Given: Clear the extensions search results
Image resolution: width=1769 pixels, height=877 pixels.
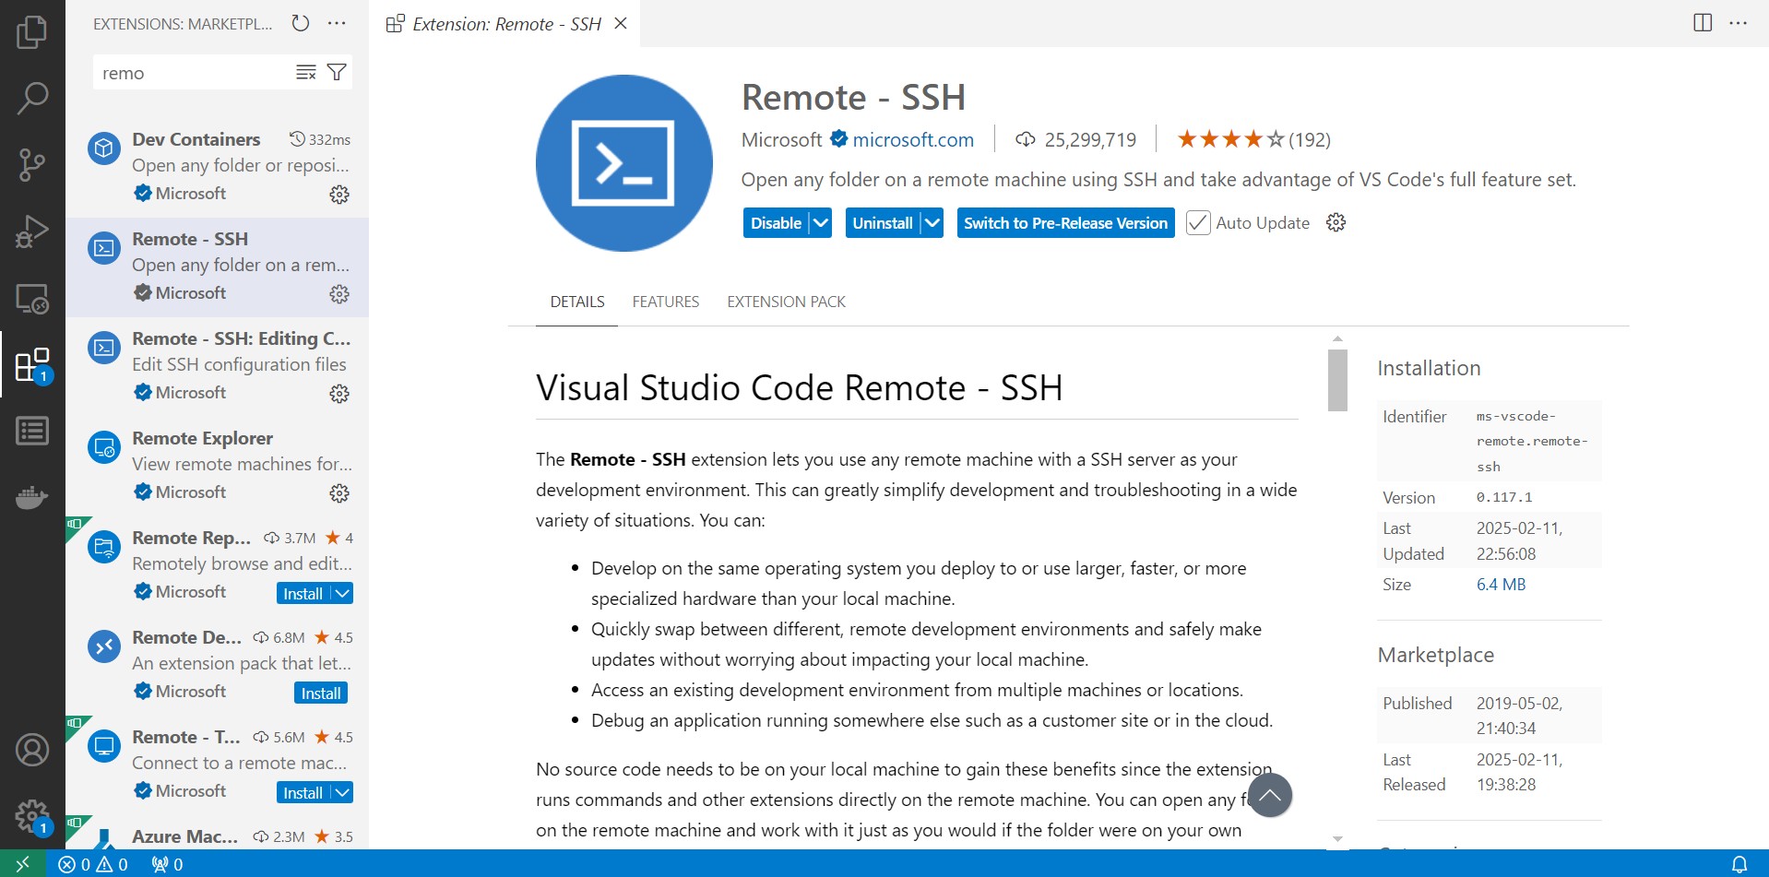Looking at the screenshot, I should (306, 73).
